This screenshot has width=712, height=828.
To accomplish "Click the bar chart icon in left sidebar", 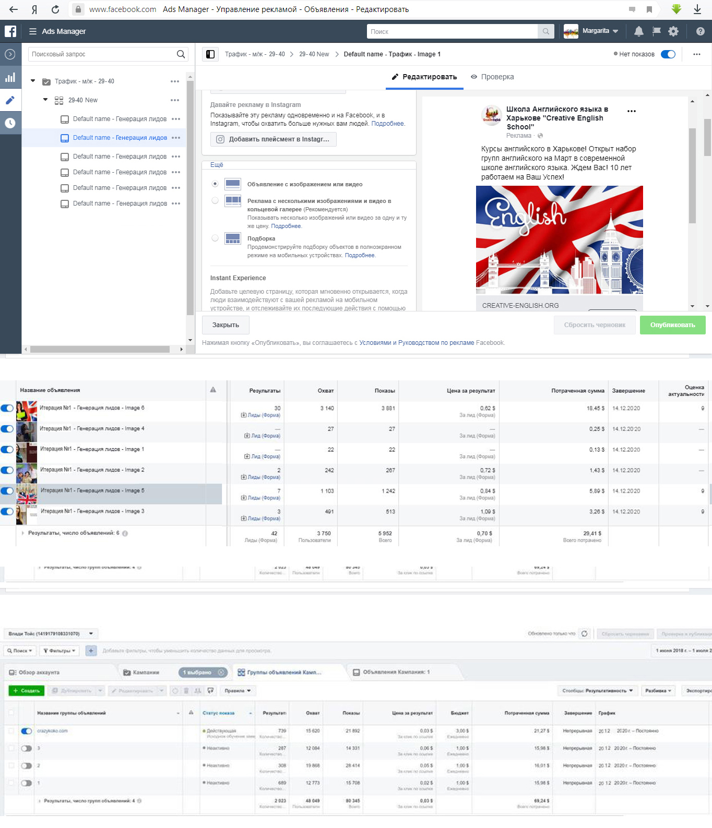I will pyautogui.click(x=10, y=78).
